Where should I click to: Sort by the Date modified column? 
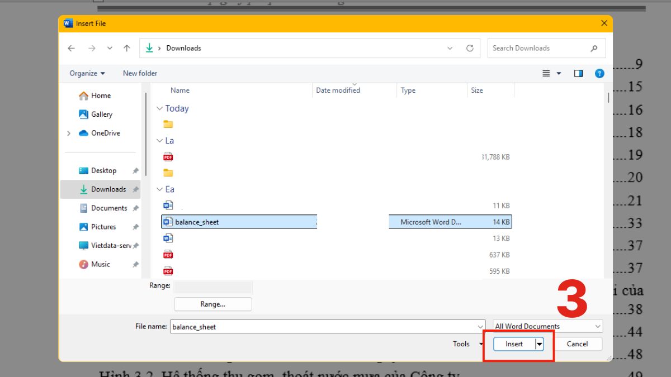pyautogui.click(x=338, y=90)
